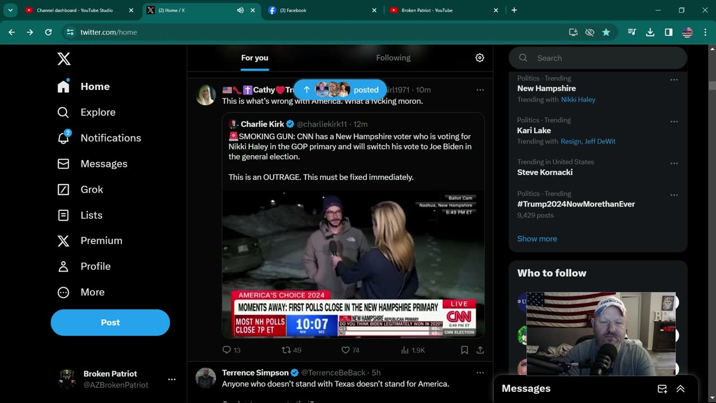The image size is (716, 403).
Task: Reply to Cathy's post with 13 replies
Action: pos(232,350)
